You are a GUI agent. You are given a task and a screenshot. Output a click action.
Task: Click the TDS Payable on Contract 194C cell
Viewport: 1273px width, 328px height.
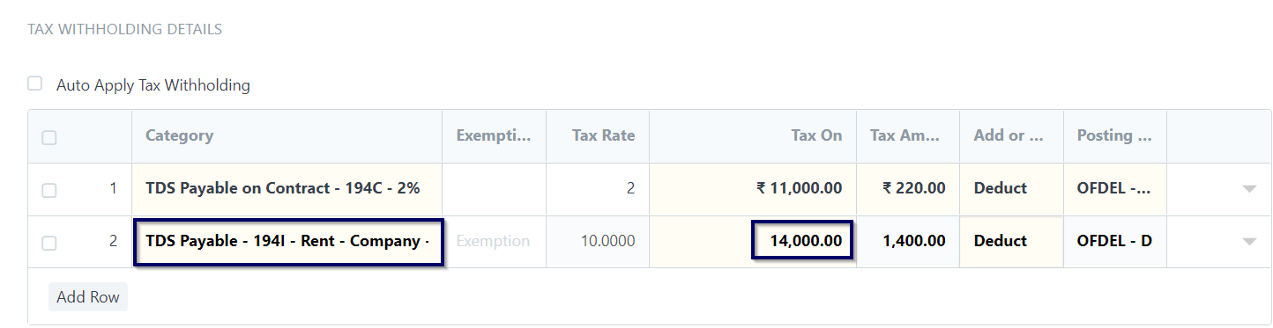(x=287, y=188)
